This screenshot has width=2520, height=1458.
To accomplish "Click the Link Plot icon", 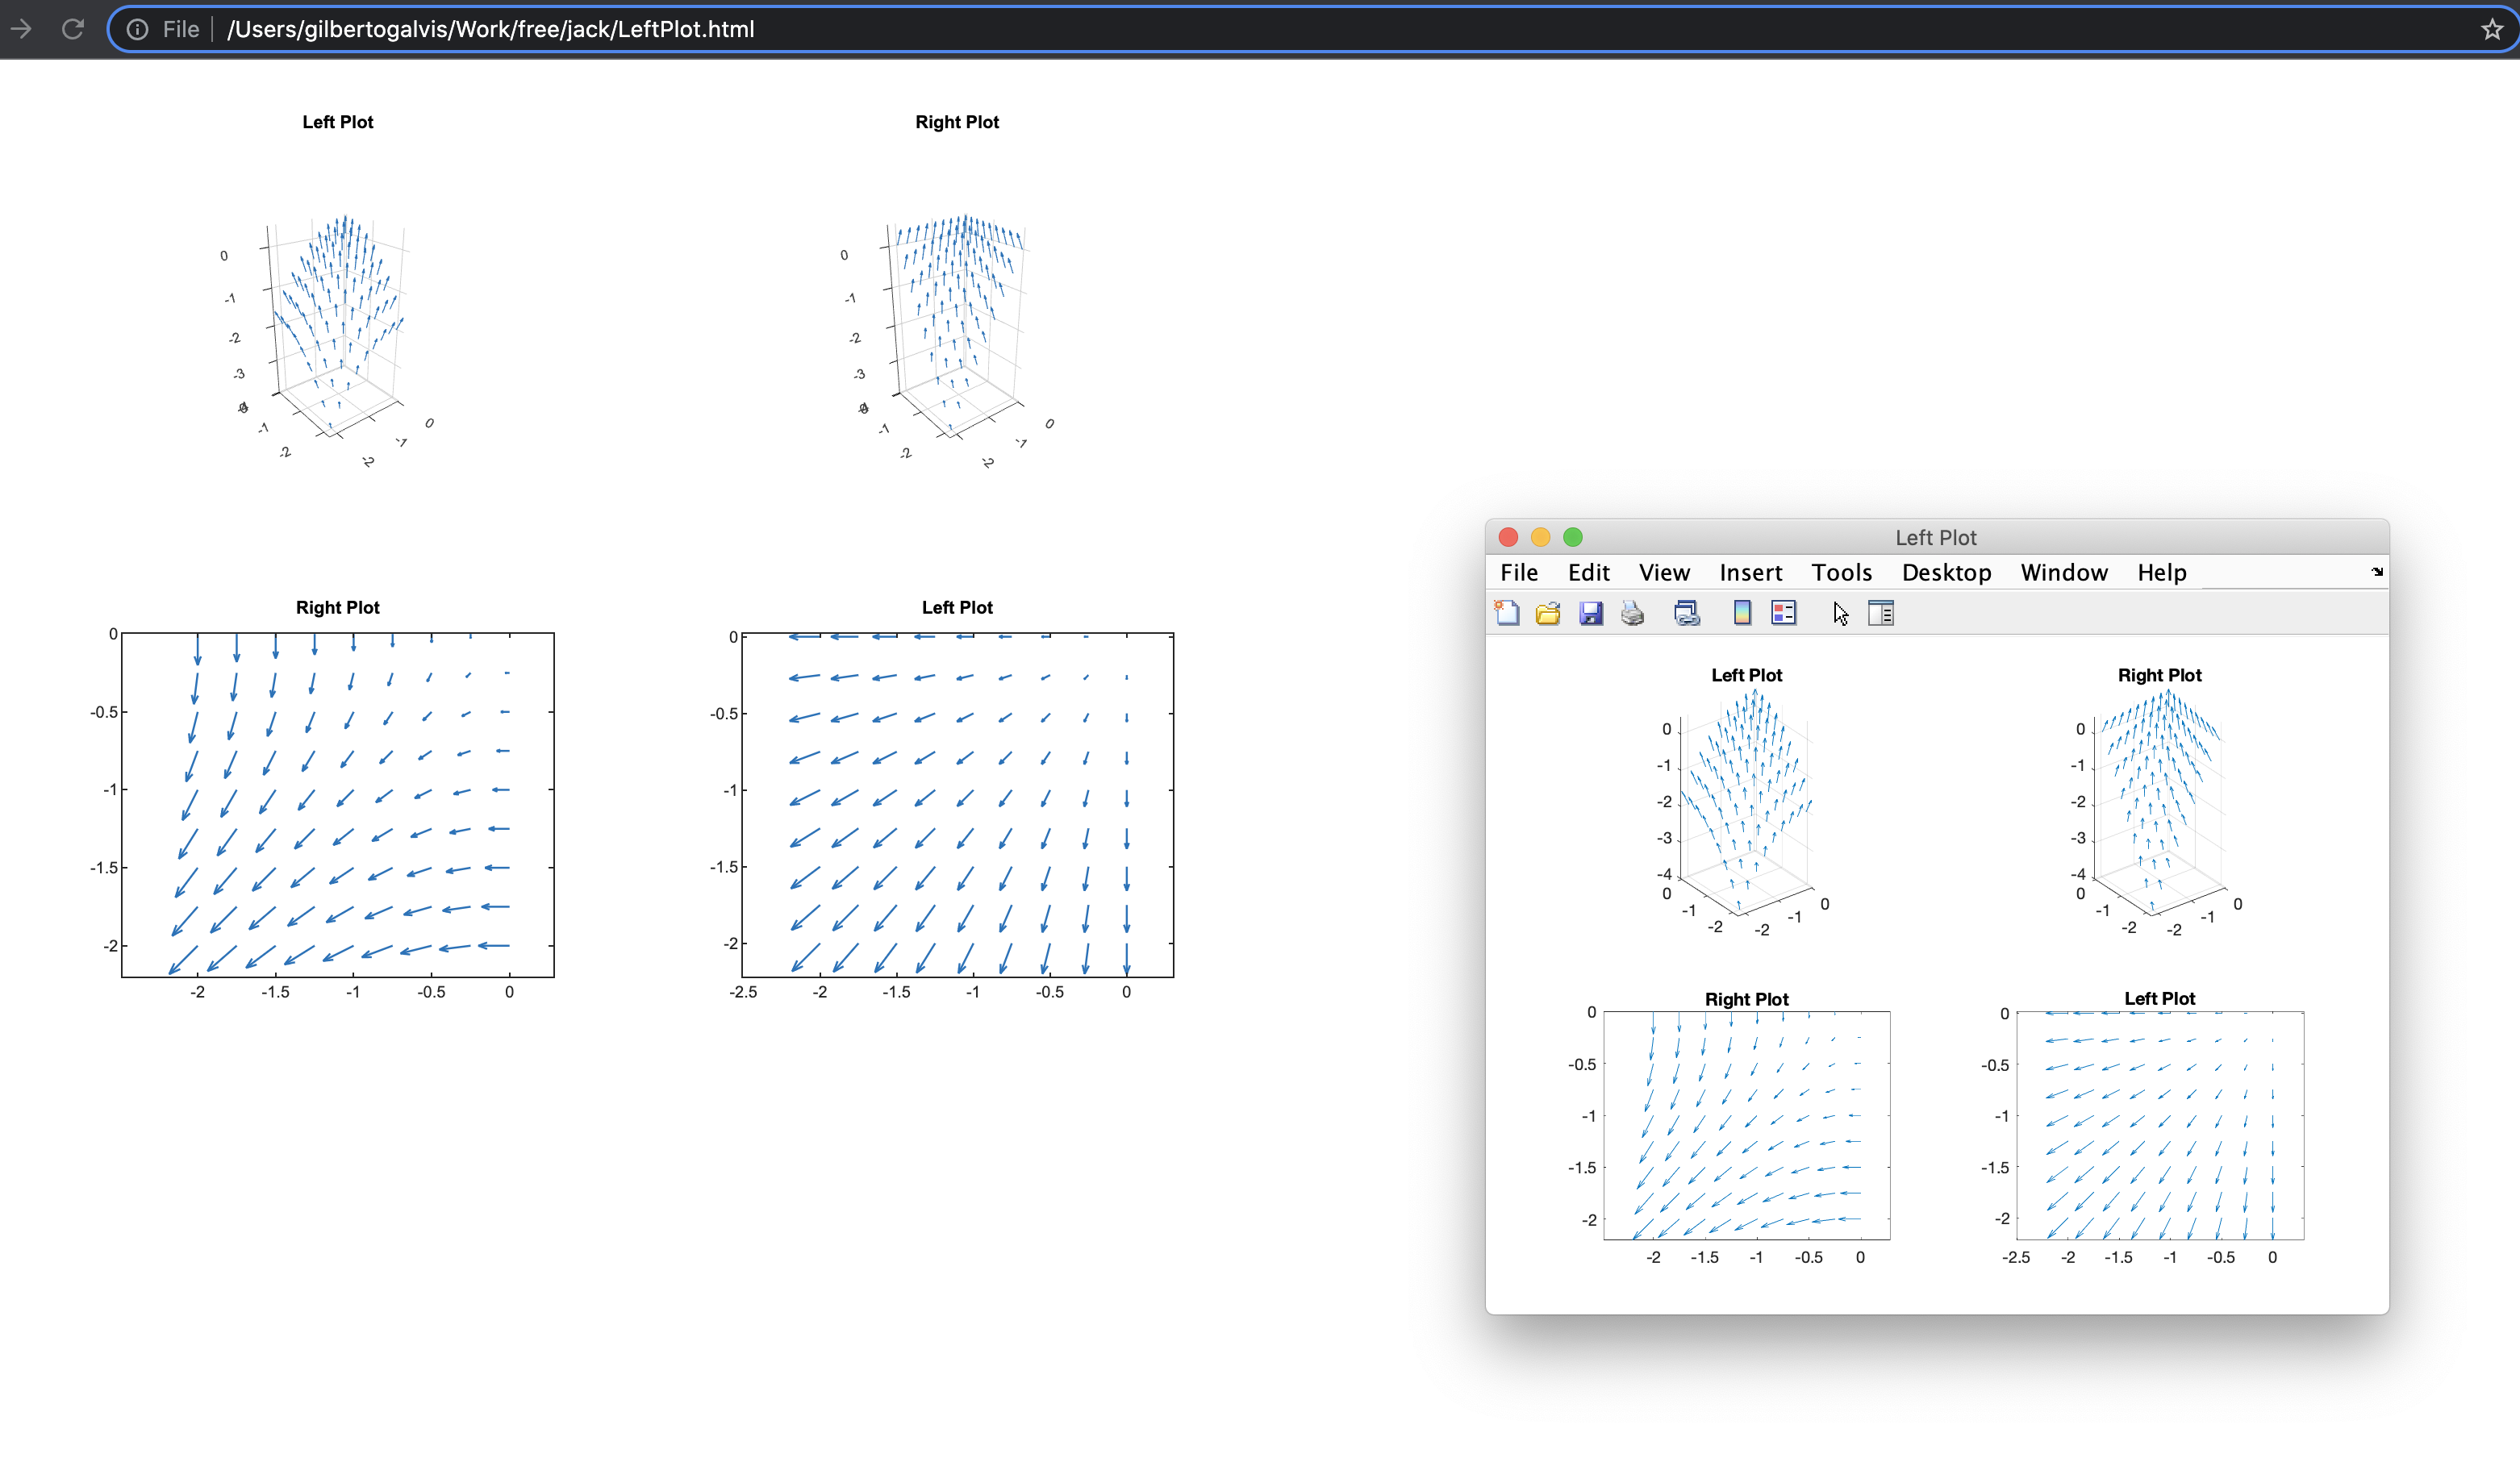I will click(1687, 613).
